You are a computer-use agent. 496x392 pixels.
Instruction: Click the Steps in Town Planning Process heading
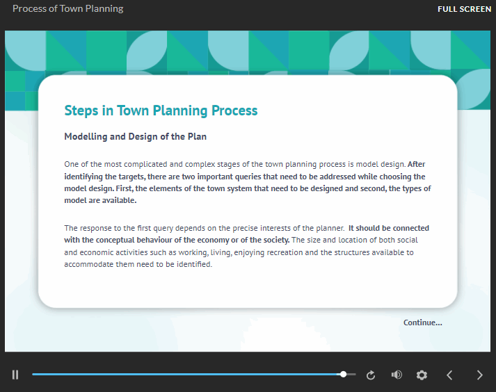(161, 111)
